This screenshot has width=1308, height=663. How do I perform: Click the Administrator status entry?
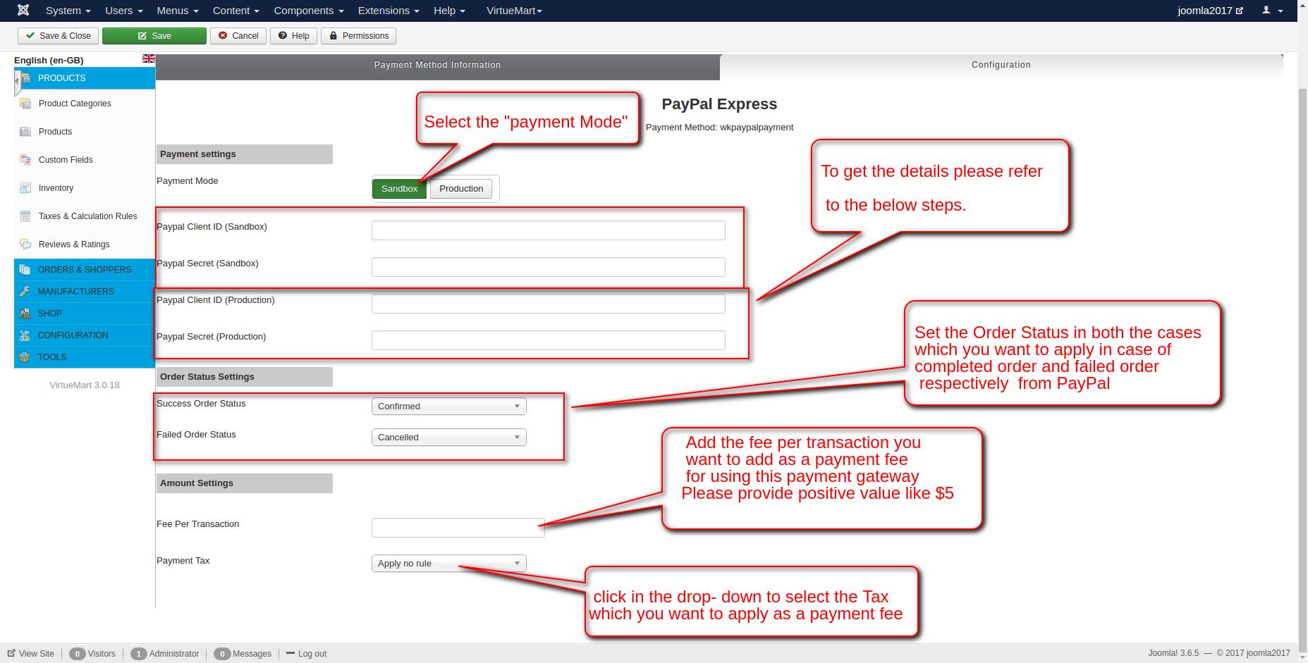click(x=165, y=654)
